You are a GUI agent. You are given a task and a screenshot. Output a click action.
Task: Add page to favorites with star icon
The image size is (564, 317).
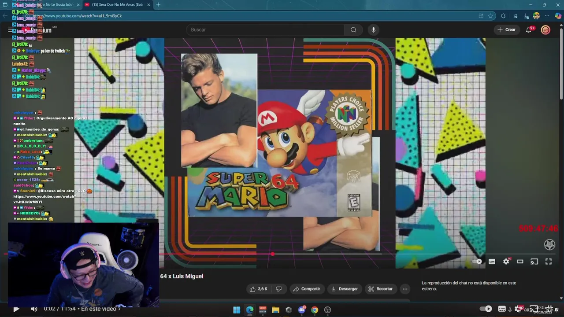490,16
